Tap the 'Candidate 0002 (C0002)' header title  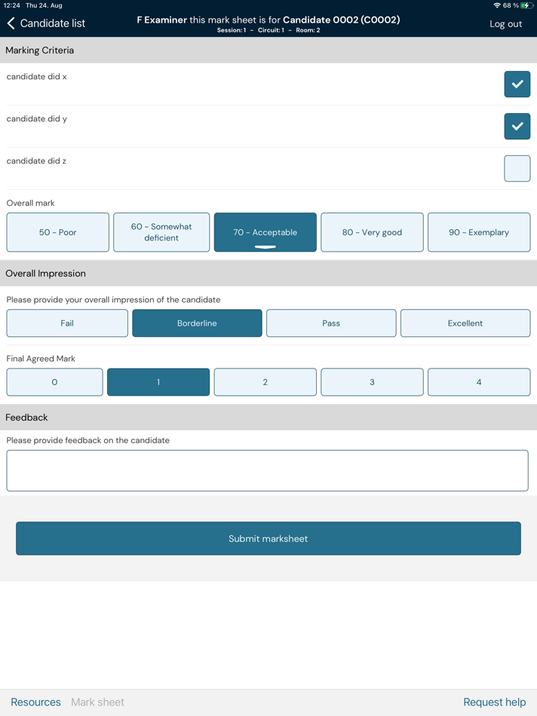(x=342, y=20)
